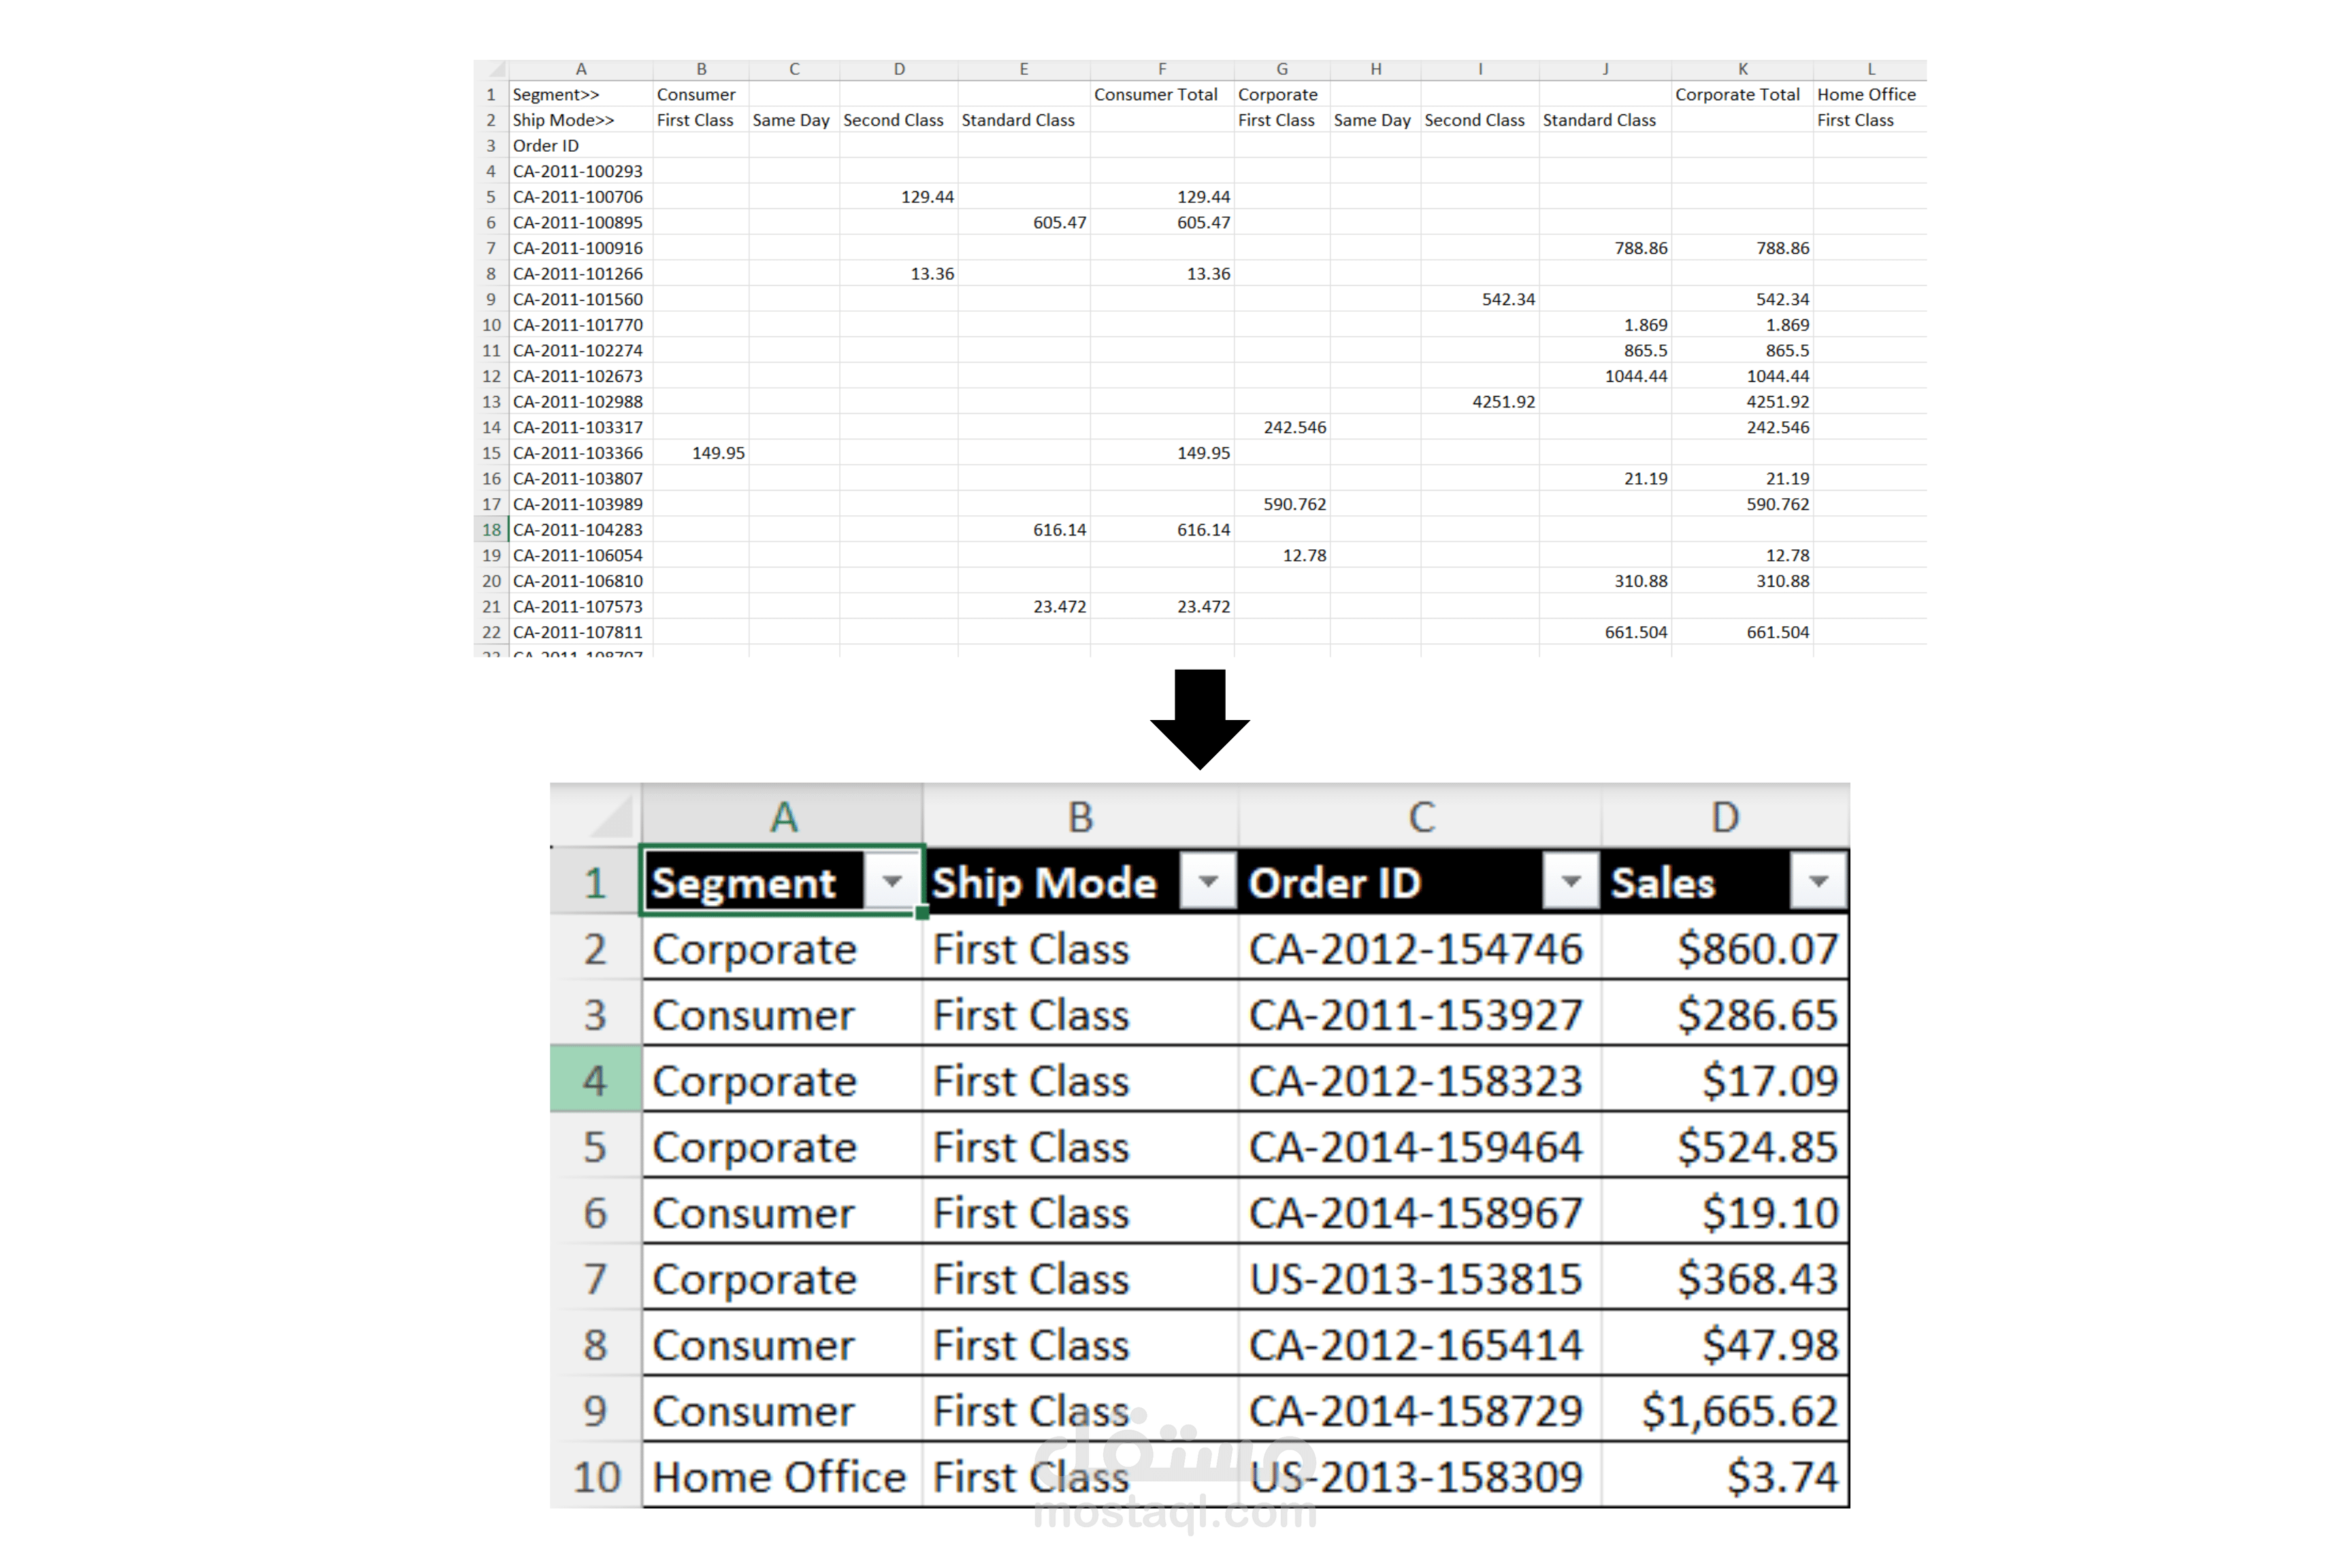Click the Consumer Total header cell

tap(1161, 94)
